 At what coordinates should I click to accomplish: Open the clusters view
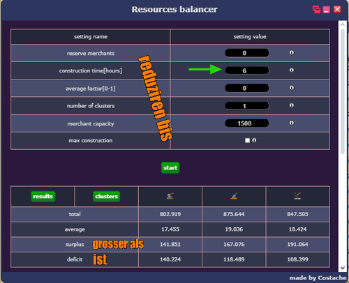[x=107, y=197]
